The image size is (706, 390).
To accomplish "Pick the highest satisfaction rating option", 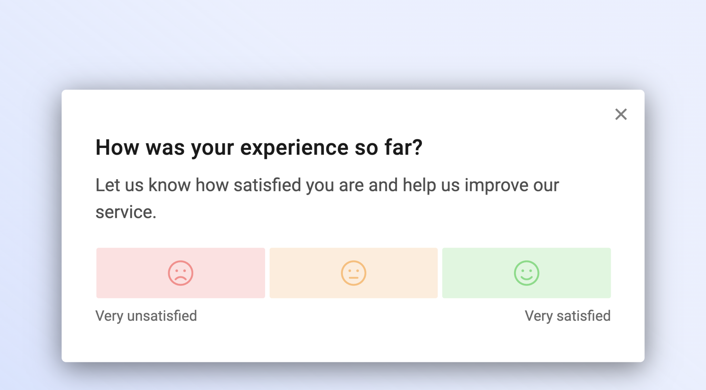I will click(526, 273).
